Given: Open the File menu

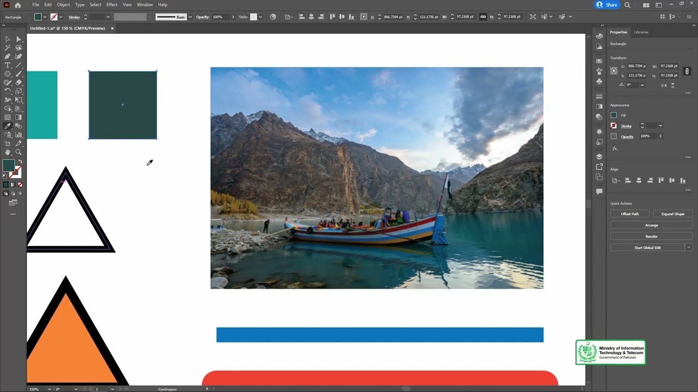Looking at the screenshot, I should (x=35, y=4).
